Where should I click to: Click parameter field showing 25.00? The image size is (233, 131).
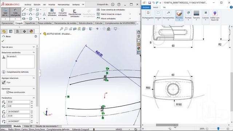point(19,116)
